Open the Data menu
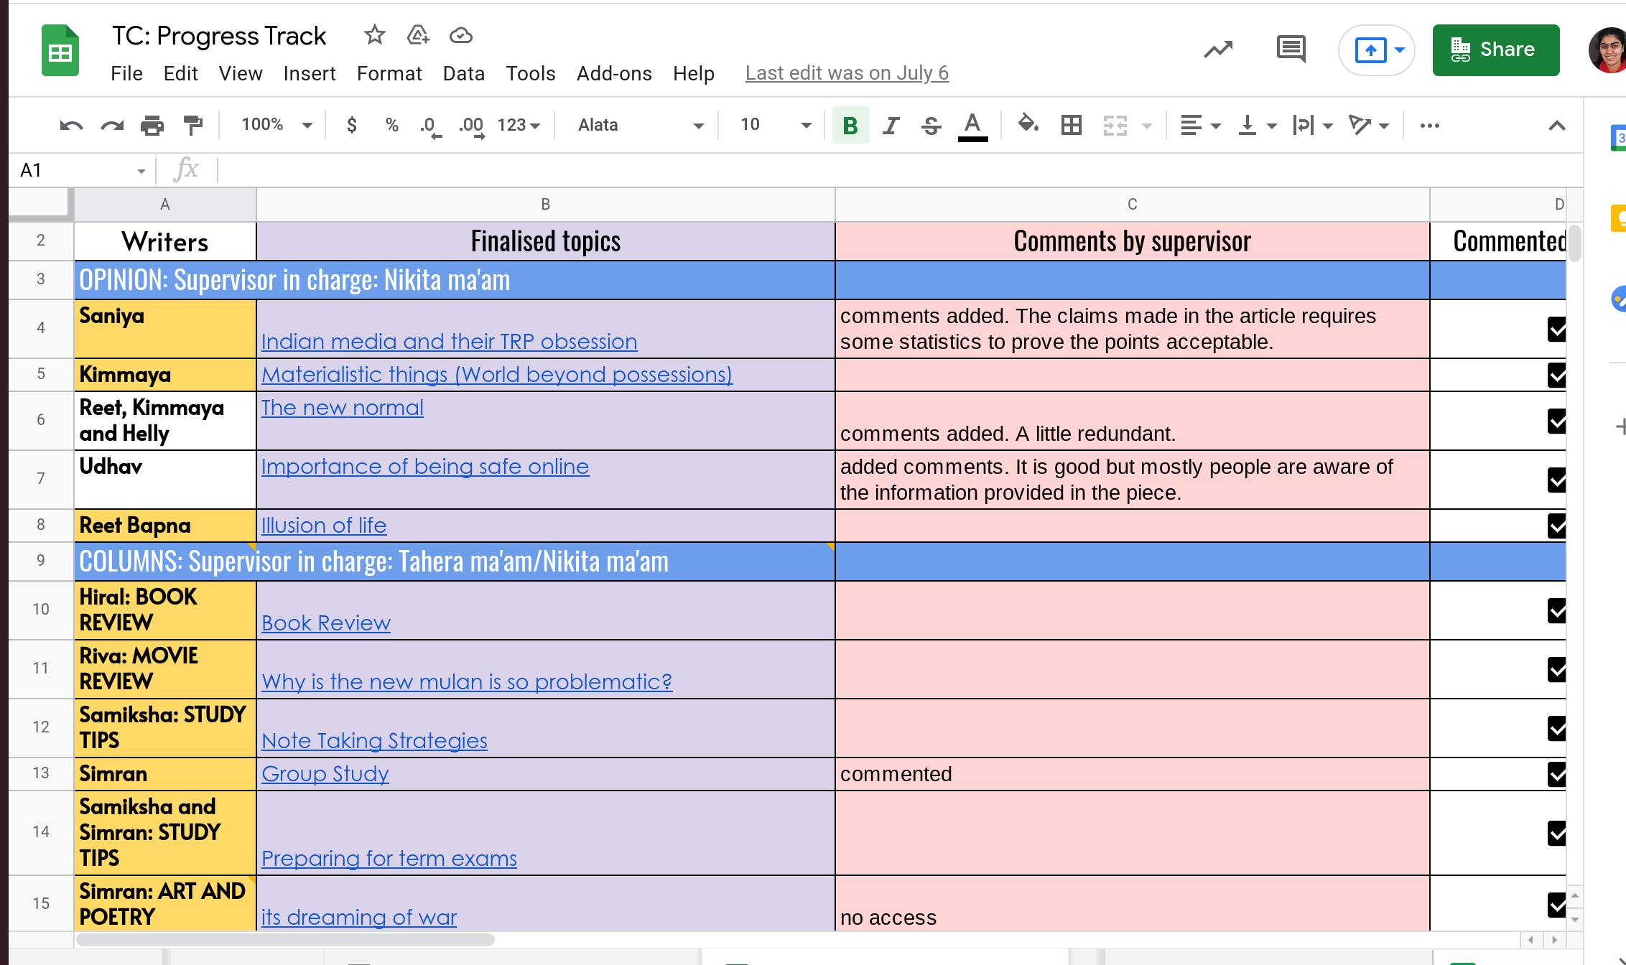 click(464, 73)
